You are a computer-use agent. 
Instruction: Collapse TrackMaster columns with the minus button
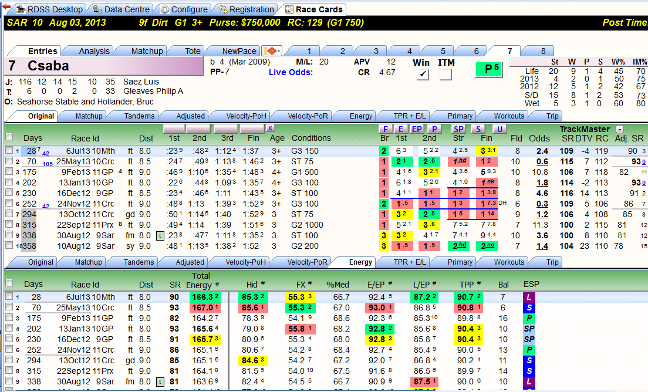click(619, 129)
